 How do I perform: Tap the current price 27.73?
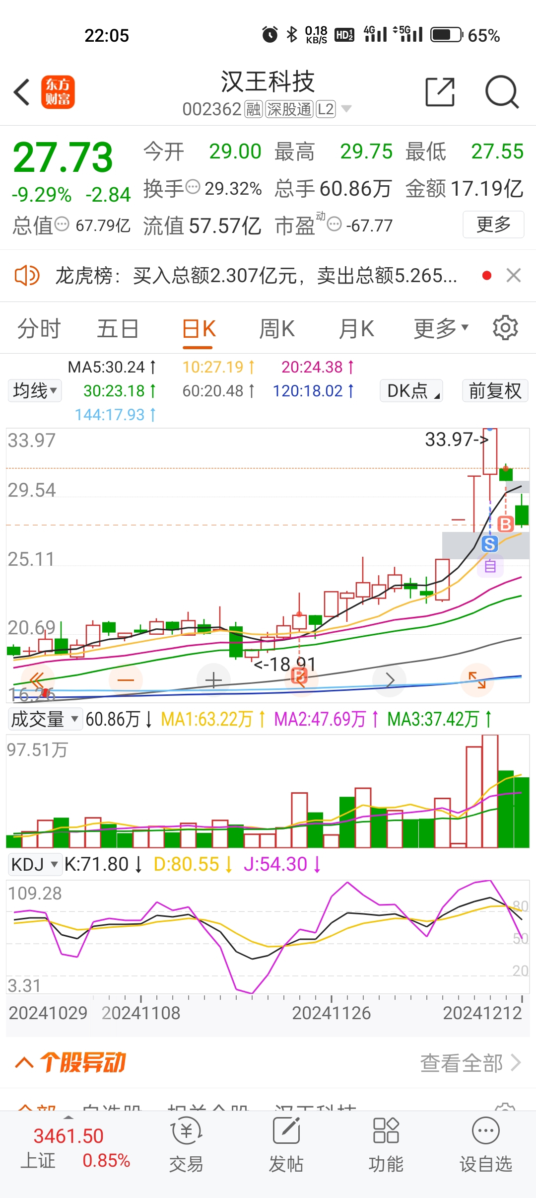point(63,157)
